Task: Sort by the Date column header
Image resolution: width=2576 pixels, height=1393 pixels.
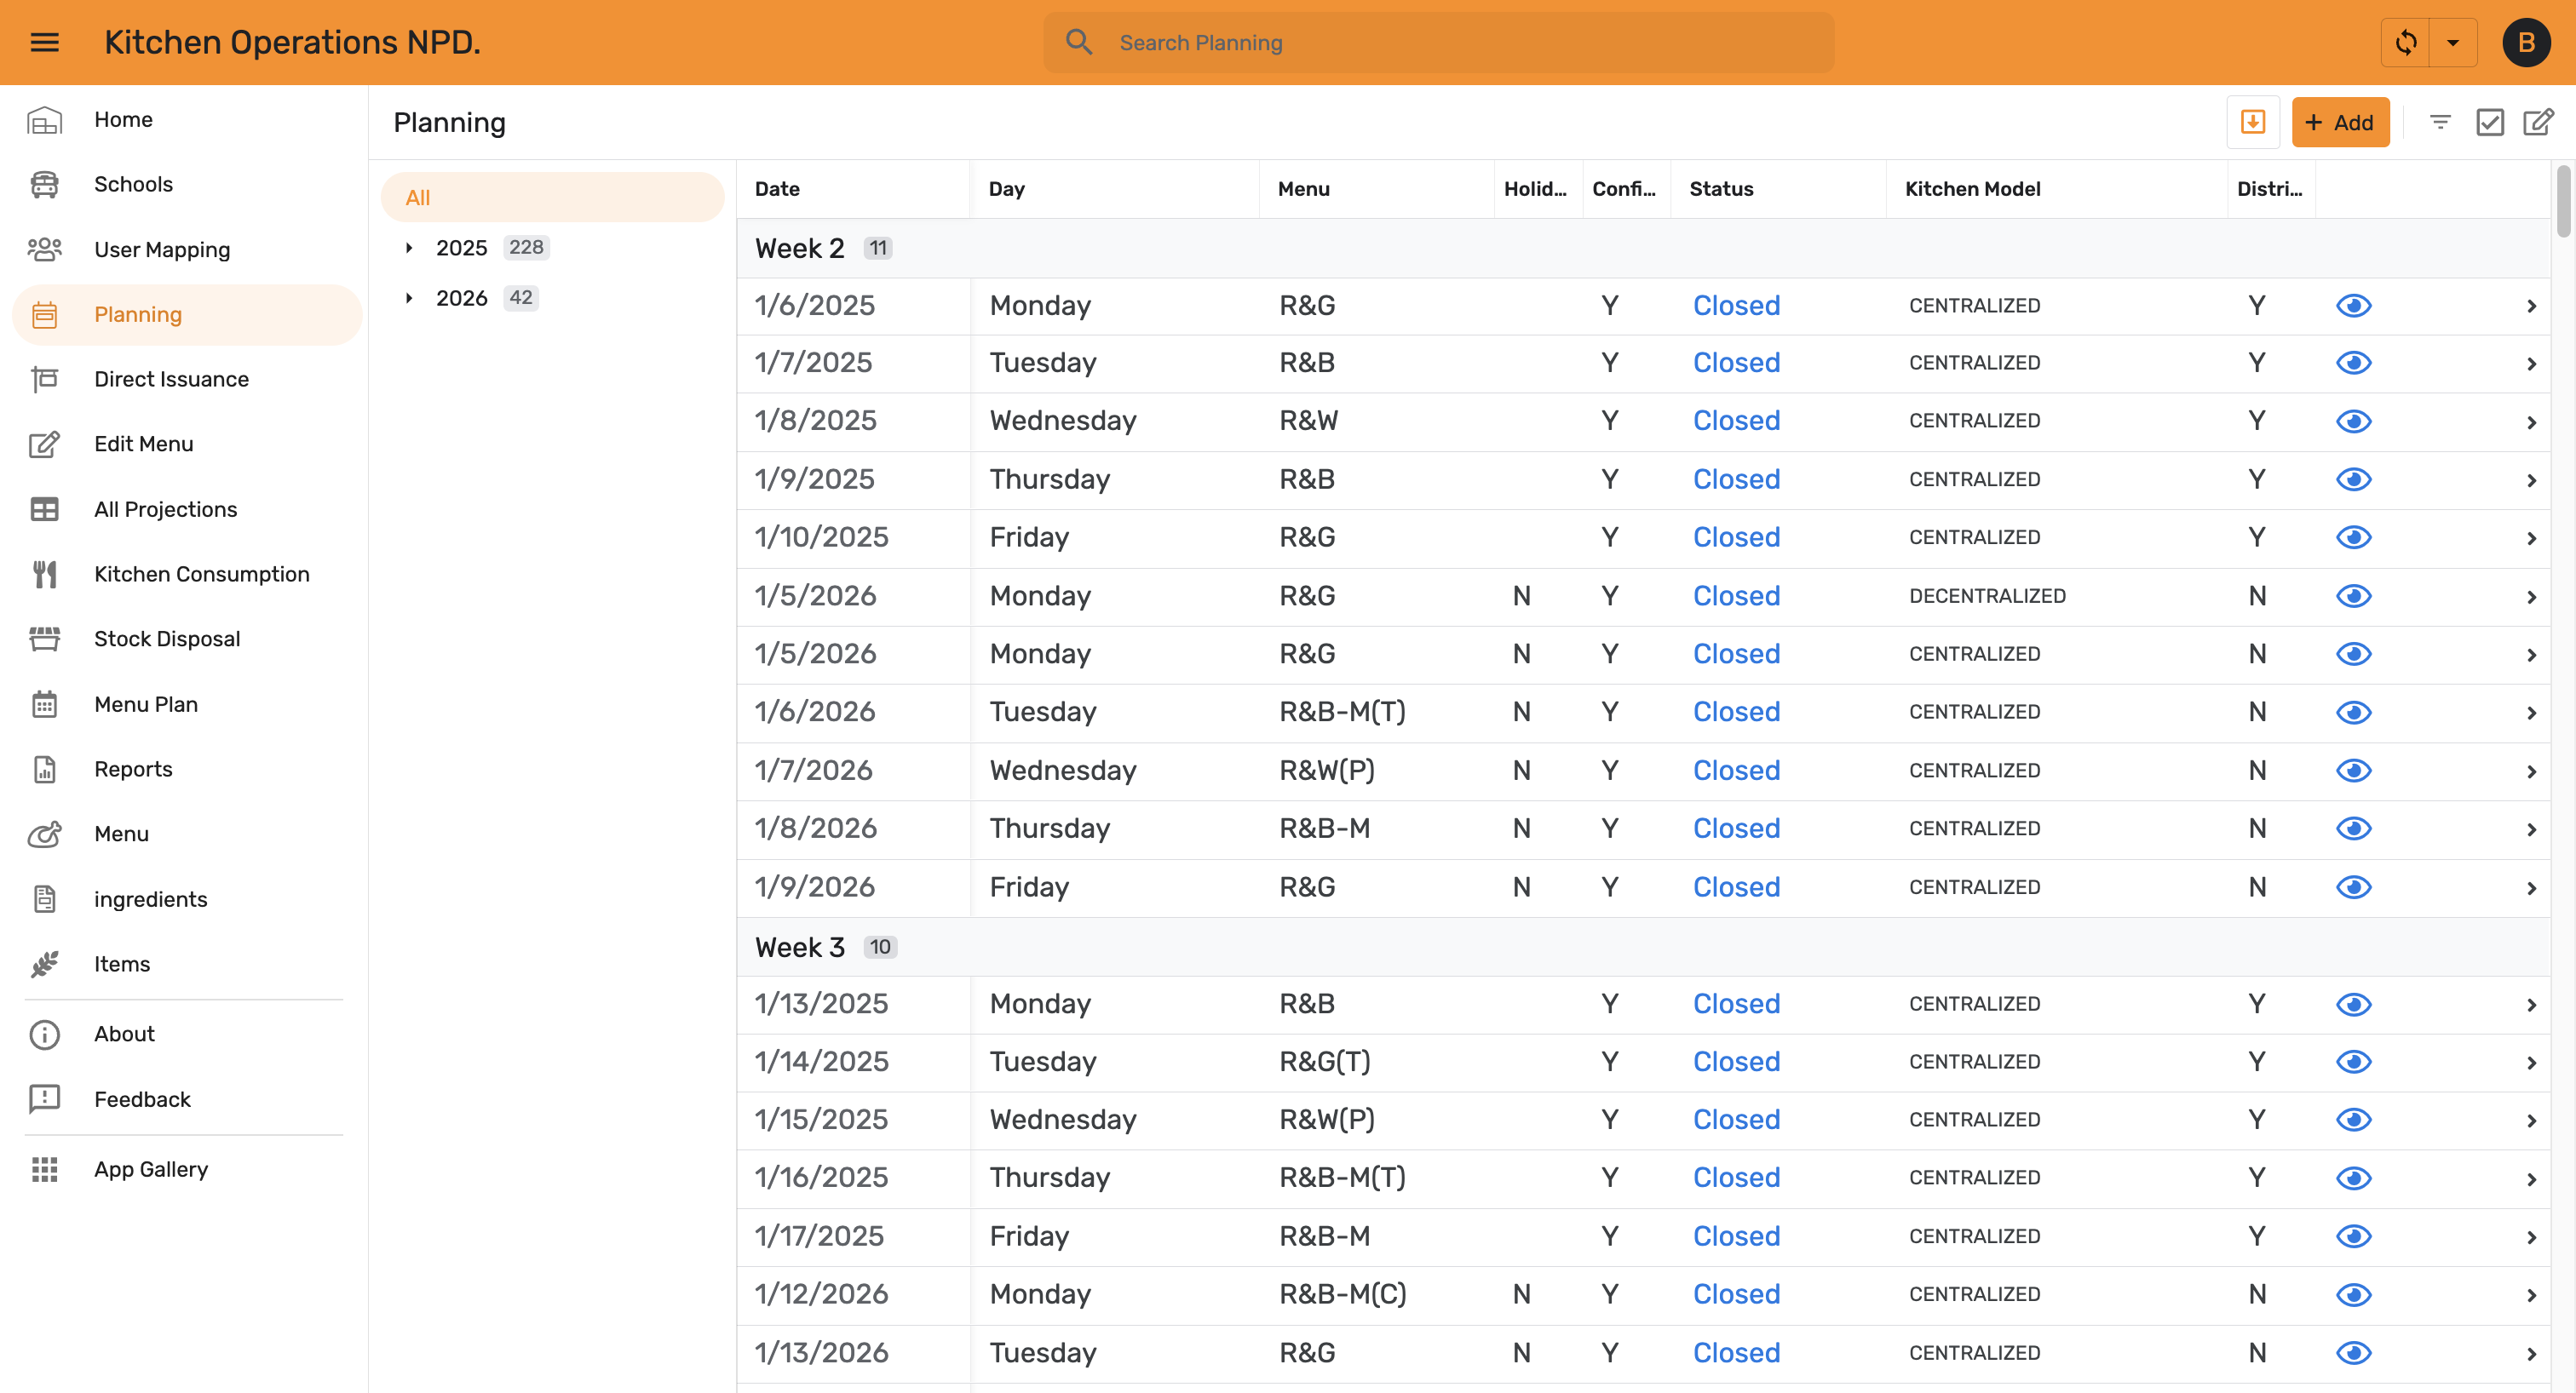Action: point(777,189)
